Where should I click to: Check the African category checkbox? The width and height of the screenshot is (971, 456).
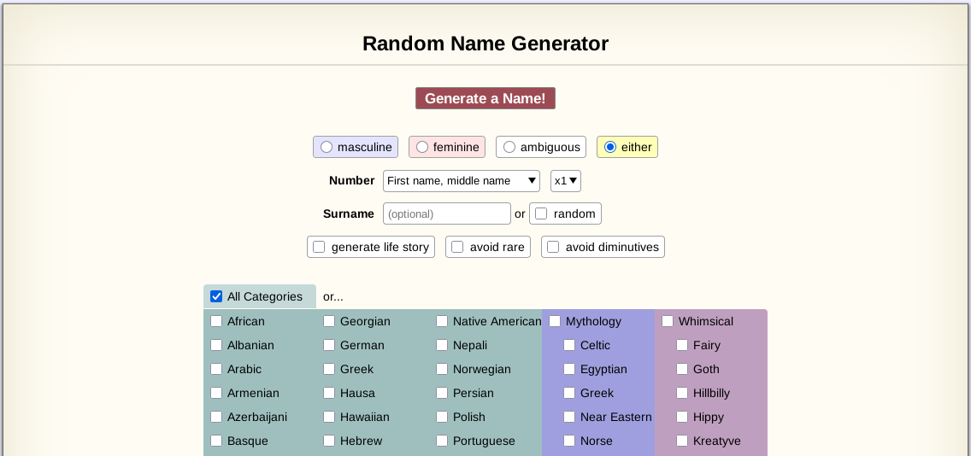[x=216, y=321]
